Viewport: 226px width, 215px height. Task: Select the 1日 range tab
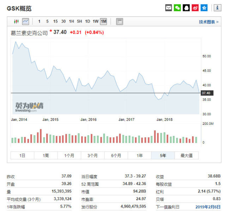(x=22, y=155)
